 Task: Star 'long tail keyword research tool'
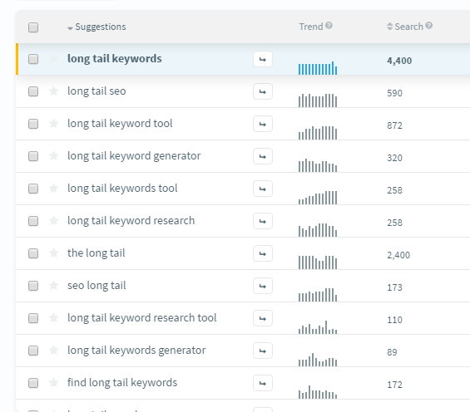[x=53, y=317]
